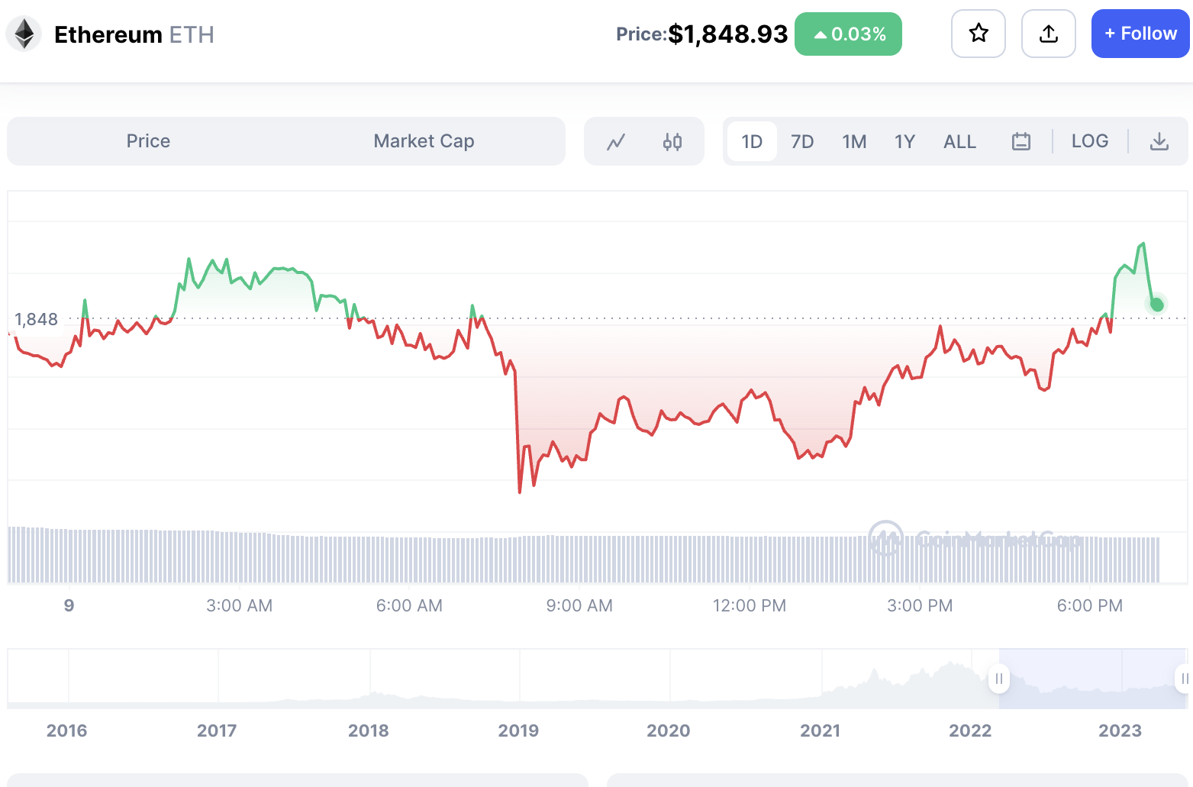Select the Market Cap tab
Viewport: 1193px width, 787px height.
(424, 141)
